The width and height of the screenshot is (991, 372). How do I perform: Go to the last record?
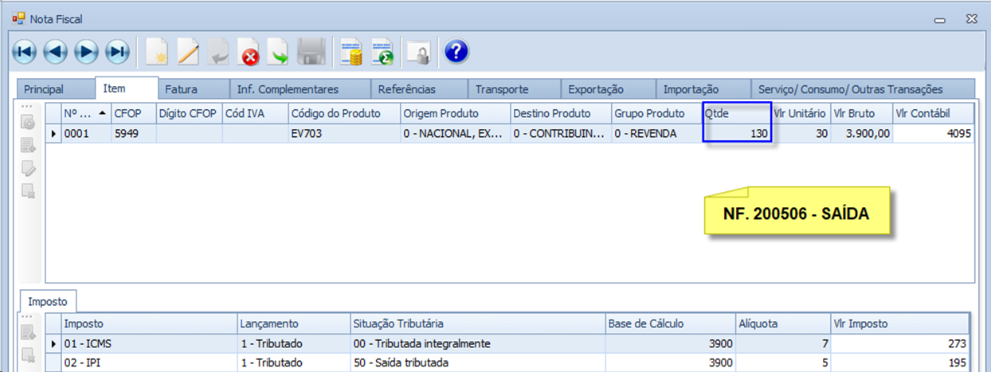(117, 53)
